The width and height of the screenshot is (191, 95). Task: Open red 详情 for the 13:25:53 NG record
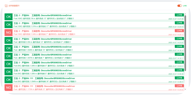179,86
